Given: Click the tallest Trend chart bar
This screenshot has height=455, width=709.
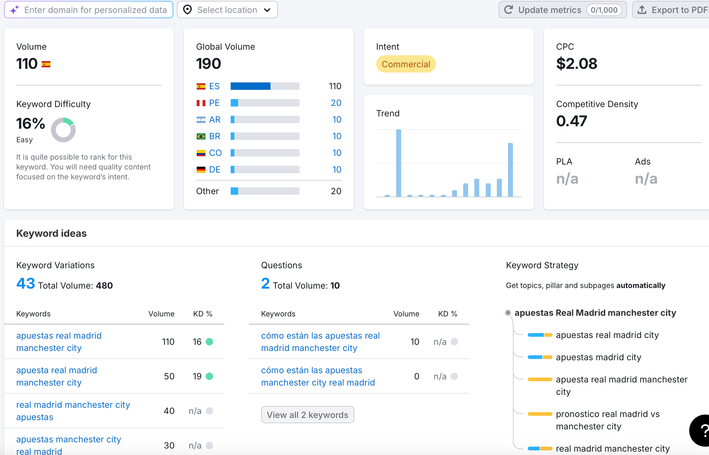Looking at the screenshot, I should (x=398, y=163).
